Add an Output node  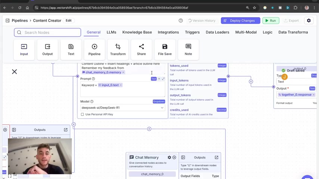click(x=47, y=50)
